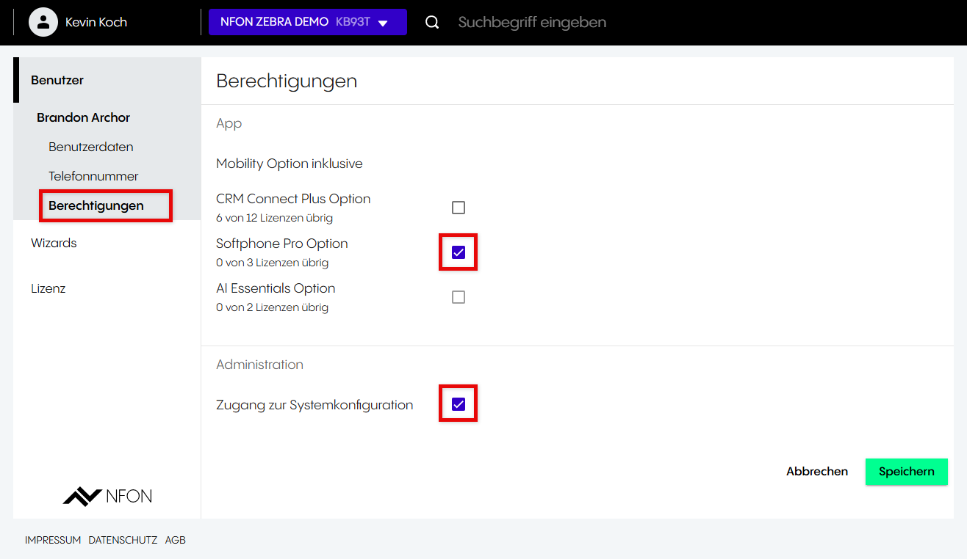Enable the CRM Connect Plus Option checkbox
Viewport: 967px width, 559px height.
[459, 208]
